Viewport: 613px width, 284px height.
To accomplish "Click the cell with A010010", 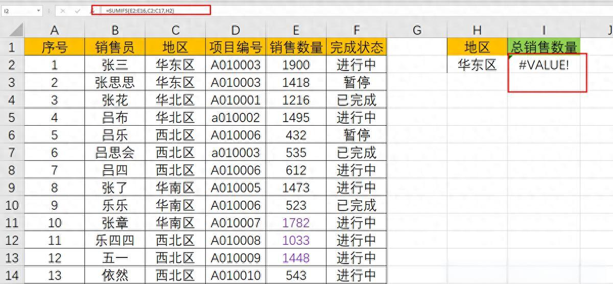I will [x=235, y=275].
